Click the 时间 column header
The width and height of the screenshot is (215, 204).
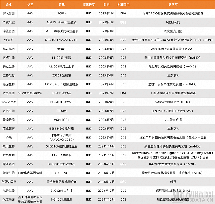pos(106,5)
